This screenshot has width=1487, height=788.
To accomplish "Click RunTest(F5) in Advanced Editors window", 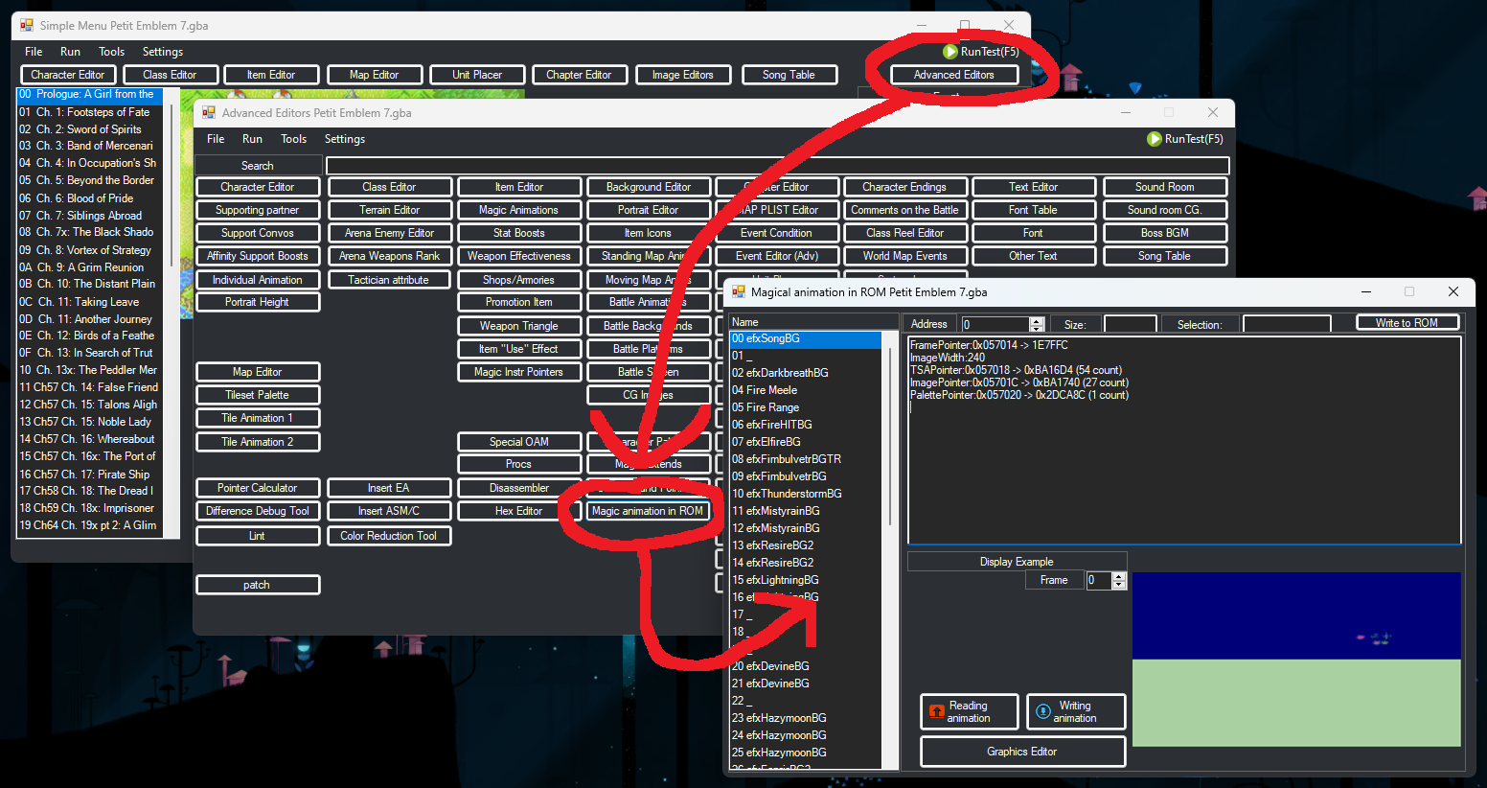I will tap(1185, 139).
